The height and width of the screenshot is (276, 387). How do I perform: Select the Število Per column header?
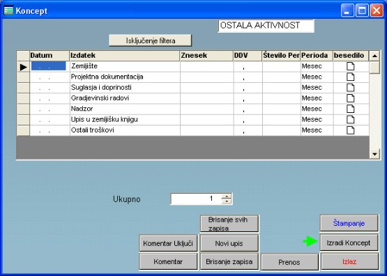(281, 56)
